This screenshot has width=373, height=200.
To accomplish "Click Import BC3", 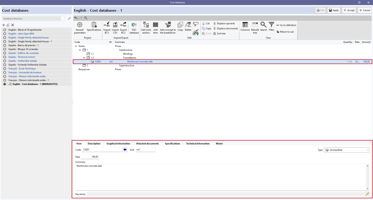I will point(107,28).
